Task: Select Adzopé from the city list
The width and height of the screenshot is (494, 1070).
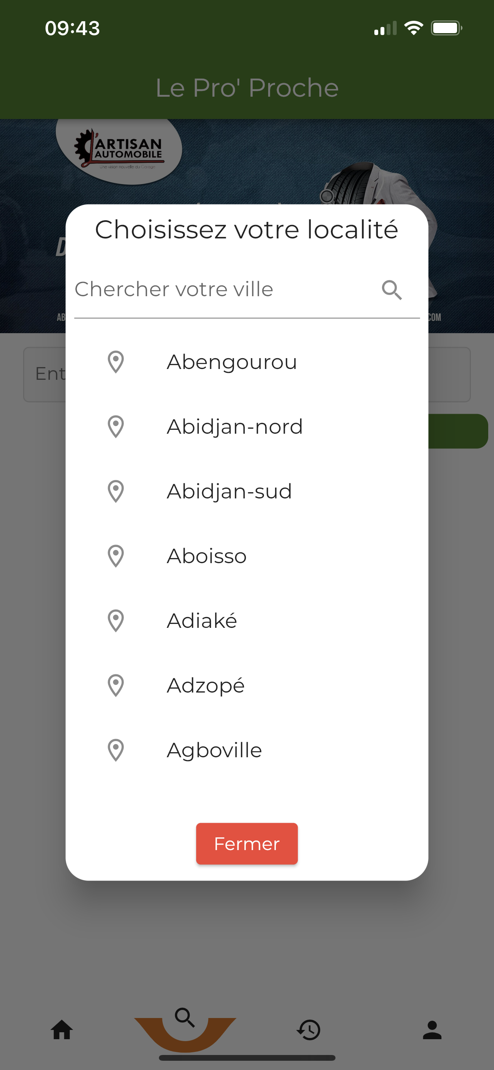Action: point(205,685)
